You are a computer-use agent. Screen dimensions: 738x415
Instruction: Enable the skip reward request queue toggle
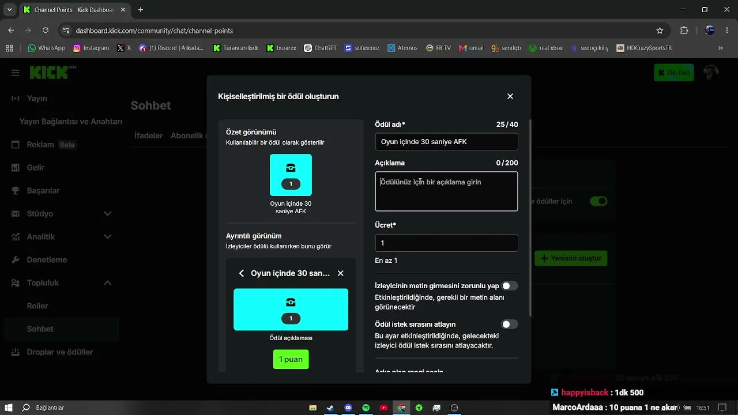(510, 325)
